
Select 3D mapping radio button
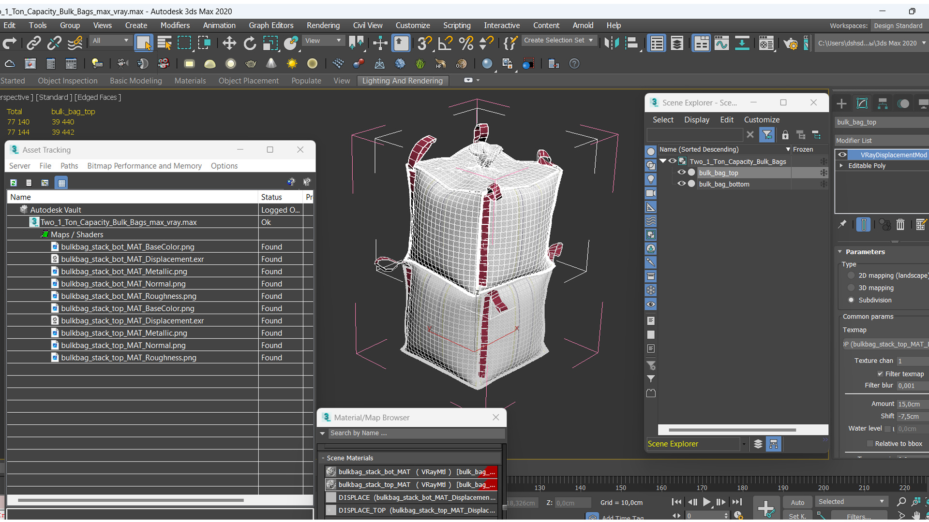pyautogui.click(x=851, y=288)
